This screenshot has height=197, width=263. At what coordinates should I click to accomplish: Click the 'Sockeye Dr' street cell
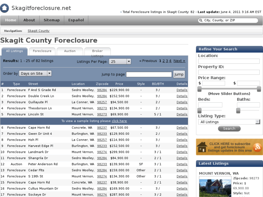(x=37, y=195)
